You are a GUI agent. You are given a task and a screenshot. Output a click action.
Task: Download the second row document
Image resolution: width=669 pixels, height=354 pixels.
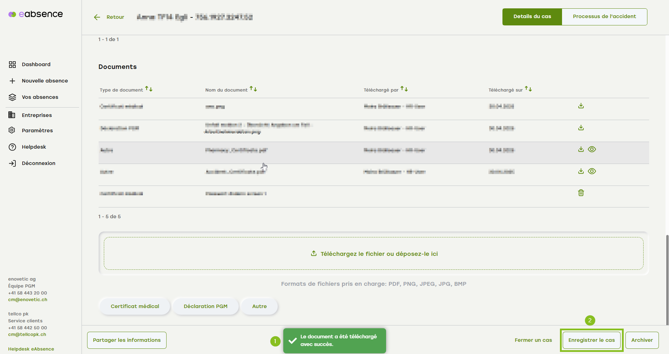pyautogui.click(x=581, y=128)
